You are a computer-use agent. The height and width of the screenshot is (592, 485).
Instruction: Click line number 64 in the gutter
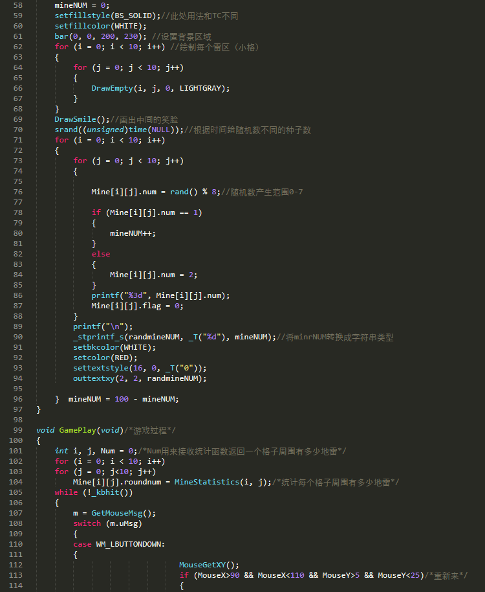[x=17, y=67]
